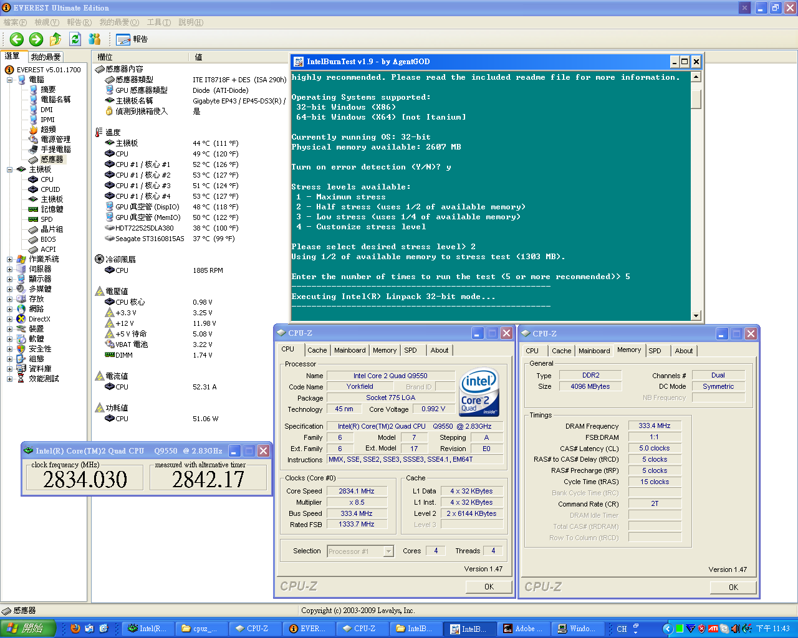Click the green Forward arrow in EVEREST toolbar
798x638 pixels.
(36, 39)
